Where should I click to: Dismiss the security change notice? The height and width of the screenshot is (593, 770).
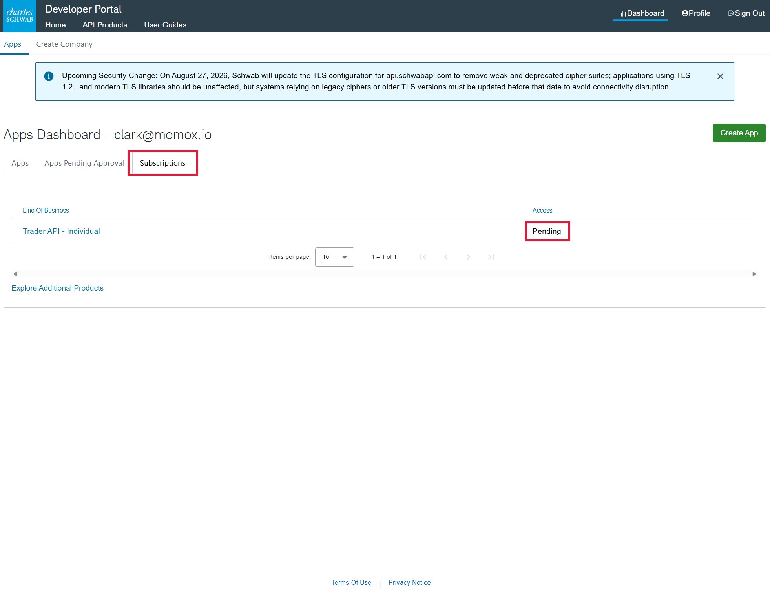pos(720,76)
